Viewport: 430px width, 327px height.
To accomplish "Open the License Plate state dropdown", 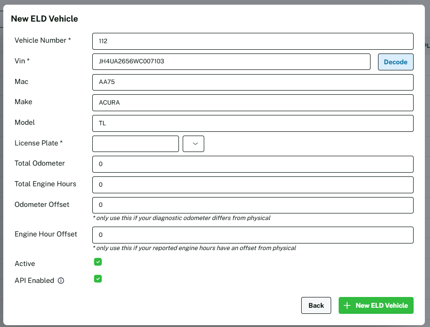I will [193, 144].
